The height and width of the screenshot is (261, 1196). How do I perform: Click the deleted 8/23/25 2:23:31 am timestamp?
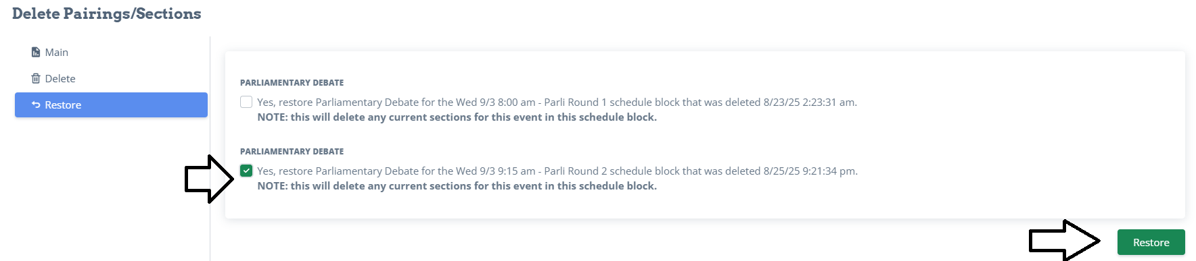[809, 102]
